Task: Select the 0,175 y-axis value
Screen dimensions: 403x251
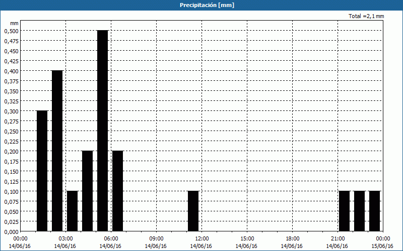Action: pyautogui.click(x=11, y=162)
